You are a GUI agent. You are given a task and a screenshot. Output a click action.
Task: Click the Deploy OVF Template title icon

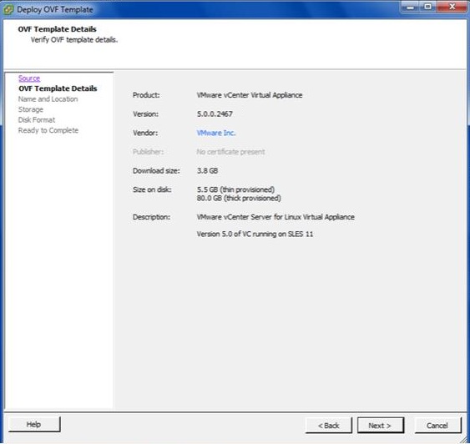(8, 9)
